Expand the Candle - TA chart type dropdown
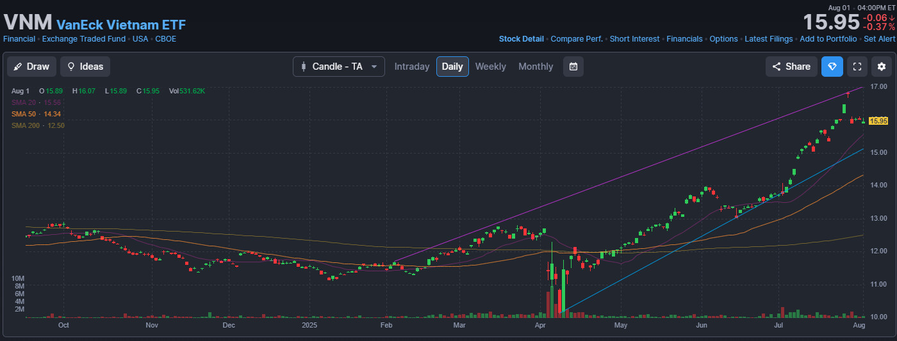 (x=339, y=67)
